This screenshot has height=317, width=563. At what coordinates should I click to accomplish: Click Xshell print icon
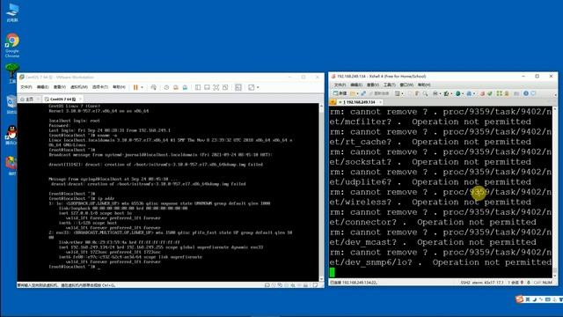point(435,93)
